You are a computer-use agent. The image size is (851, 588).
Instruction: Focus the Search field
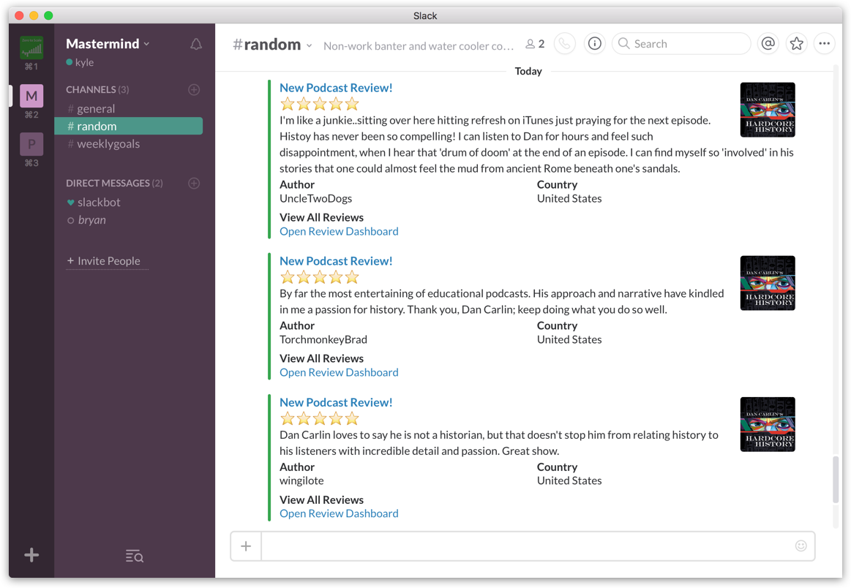point(681,43)
